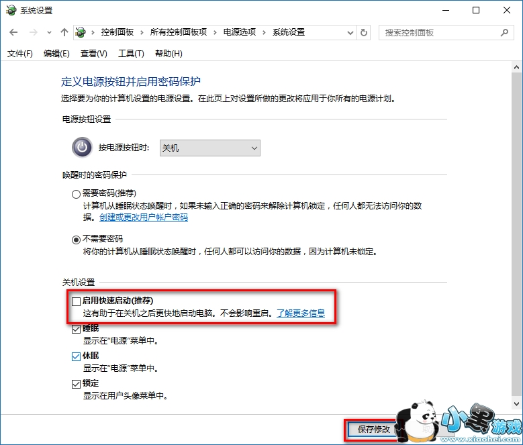
Task: Navigate to 控制面板 breadcrumb
Action: [117, 32]
